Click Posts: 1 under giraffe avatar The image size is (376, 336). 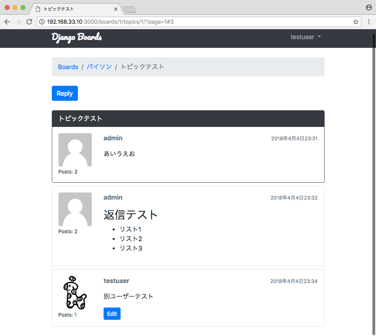pyautogui.click(x=67, y=315)
